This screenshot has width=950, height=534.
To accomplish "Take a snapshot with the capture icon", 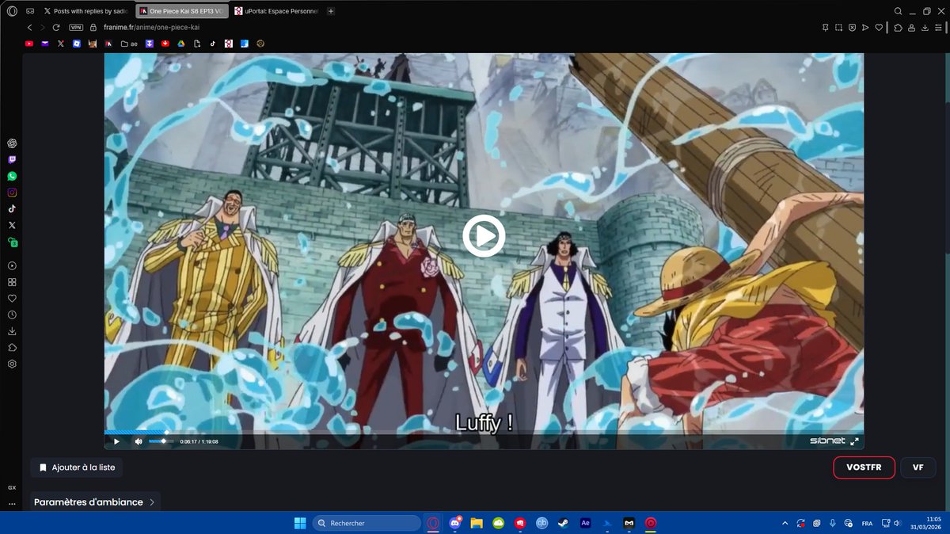I will coord(838,27).
